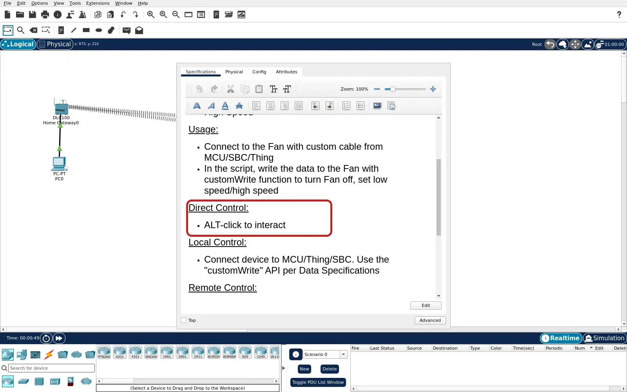Insert a numbered list

(x=346, y=106)
